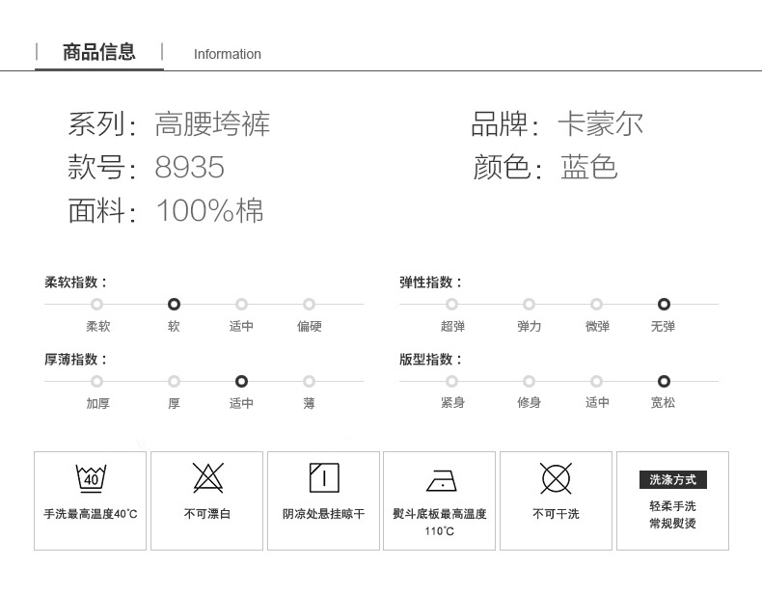Screen dimensions: 762x593
Task: Select the 宽松 fit option
Action: 664,381
